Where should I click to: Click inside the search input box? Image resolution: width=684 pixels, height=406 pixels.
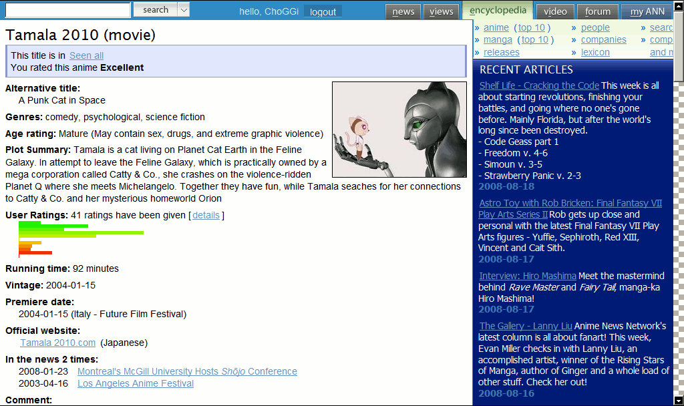67,10
